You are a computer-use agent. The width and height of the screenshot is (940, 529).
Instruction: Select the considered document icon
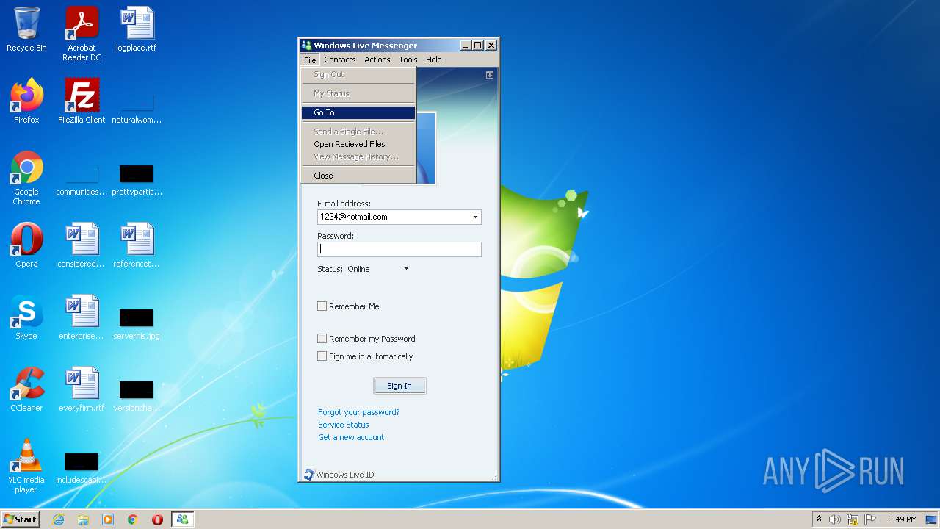point(82,245)
